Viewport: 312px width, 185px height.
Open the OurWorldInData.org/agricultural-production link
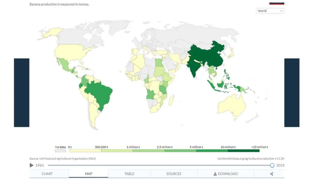click(246, 158)
